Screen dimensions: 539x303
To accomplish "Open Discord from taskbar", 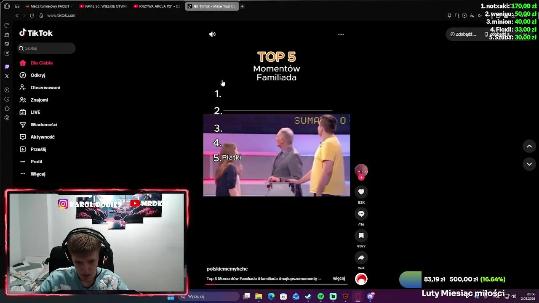I will tap(371, 297).
